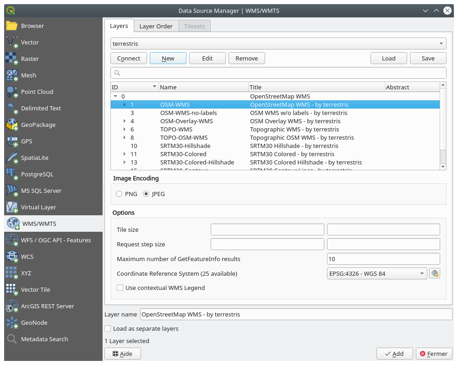This screenshot has height=371, width=458.
Task: Open the SpatiaLite source icon
Action: (x=12, y=158)
